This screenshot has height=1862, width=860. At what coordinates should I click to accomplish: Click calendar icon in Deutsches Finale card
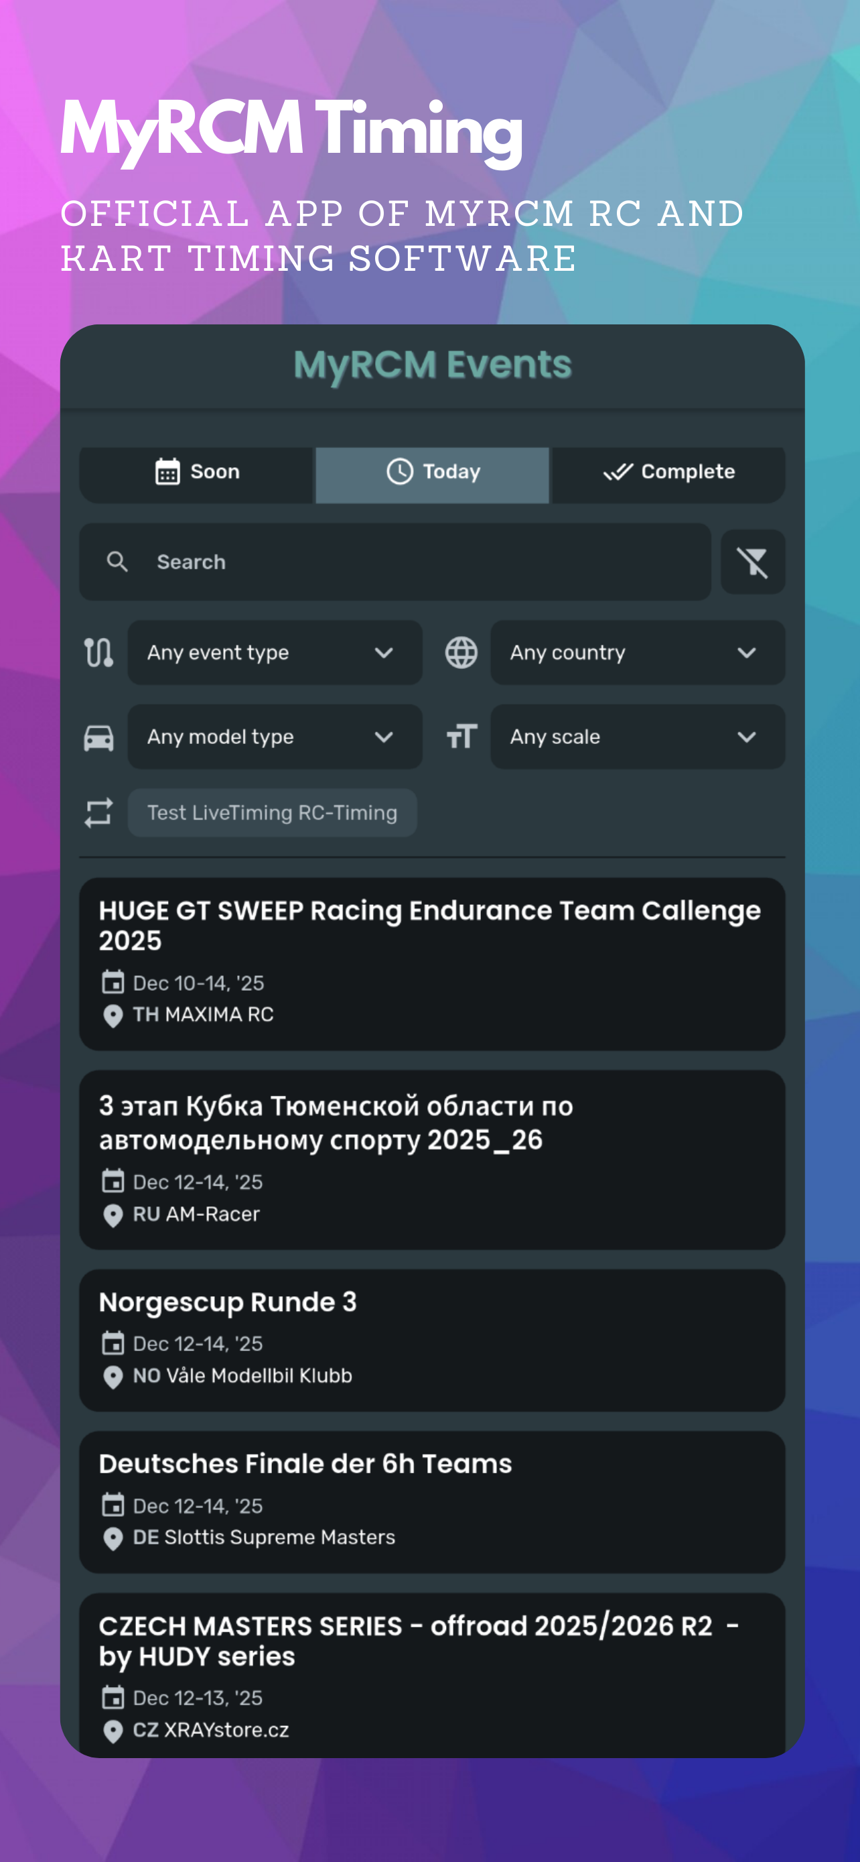coord(113,1505)
